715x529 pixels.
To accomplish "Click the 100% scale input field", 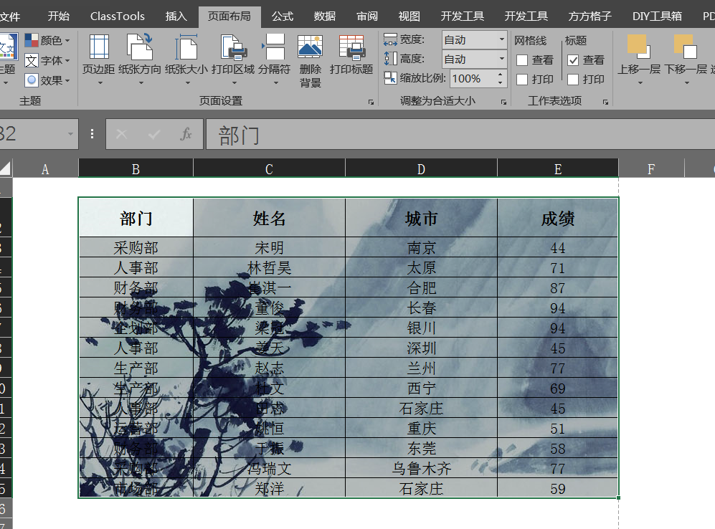I will (473, 78).
